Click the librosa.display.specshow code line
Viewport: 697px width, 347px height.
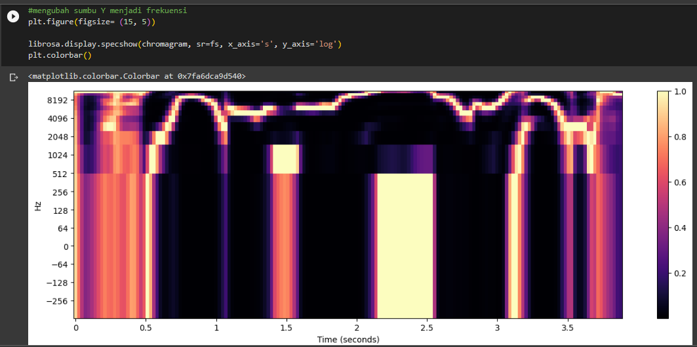tap(185, 44)
